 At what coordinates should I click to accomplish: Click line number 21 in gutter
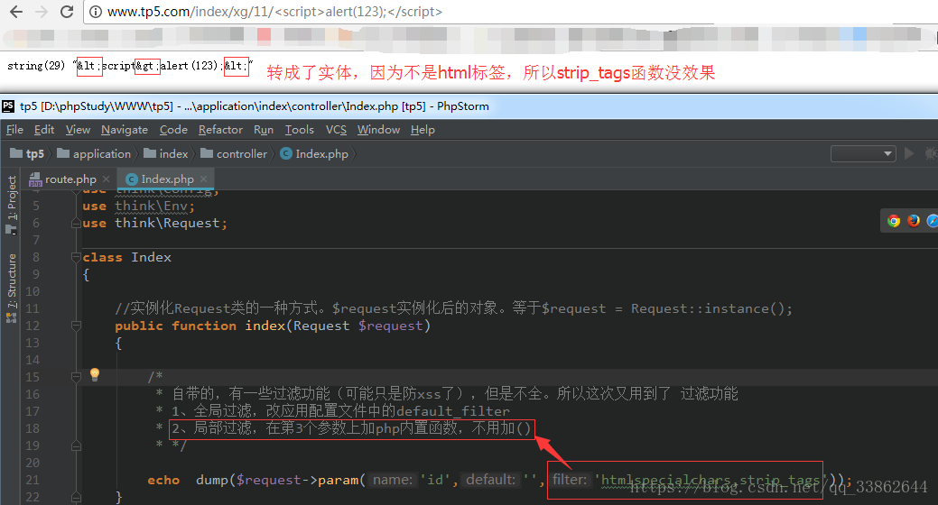pyautogui.click(x=33, y=480)
